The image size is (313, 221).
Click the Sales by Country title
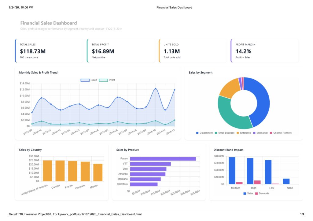click(30, 150)
